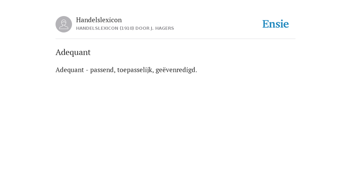Click HANDELSLEXICON in the uppercase subtitle
Image resolution: width=351 pixels, height=175 pixels.
(x=97, y=28)
